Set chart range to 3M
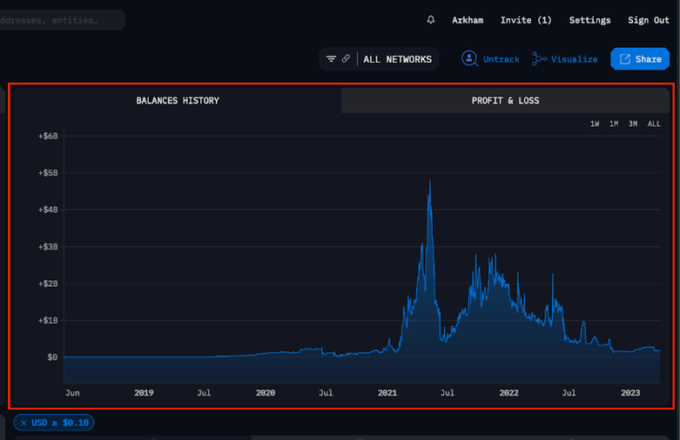 (633, 124)
